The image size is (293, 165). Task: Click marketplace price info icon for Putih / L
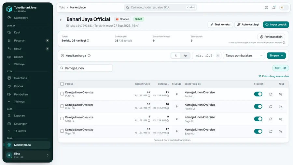149,96
